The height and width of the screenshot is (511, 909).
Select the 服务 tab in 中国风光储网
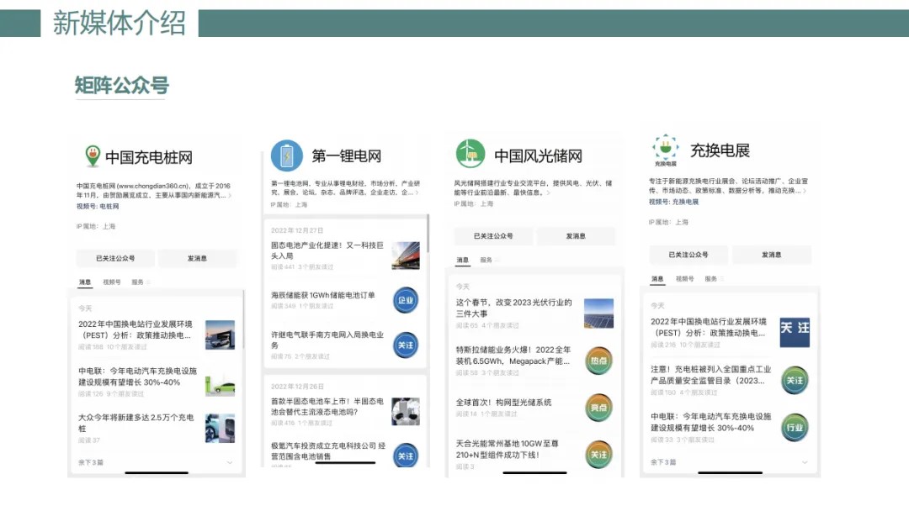(x=486, y=261)
